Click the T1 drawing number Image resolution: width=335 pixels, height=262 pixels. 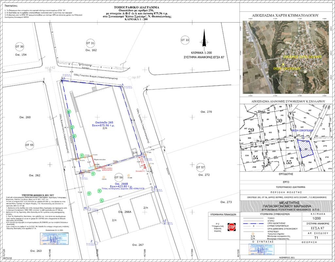[x=316, y=238]
